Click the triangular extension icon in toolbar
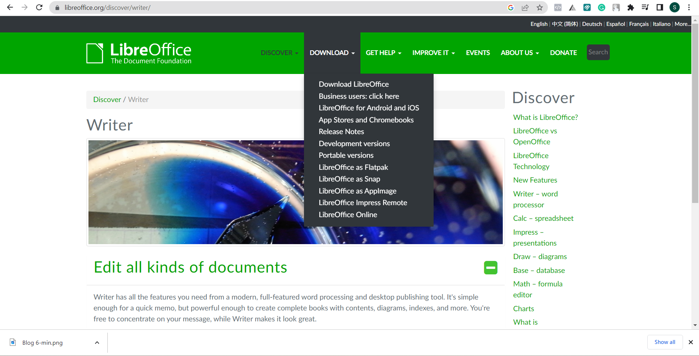Viewport: 699px width, 356px height. [572, 7]
